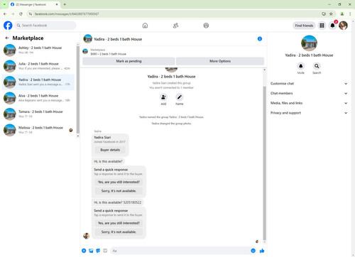Viewport: 355px width, 257px height.
Task: Click conversation list scrollbar
Action: (x=78, y=90)
